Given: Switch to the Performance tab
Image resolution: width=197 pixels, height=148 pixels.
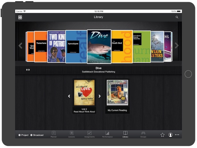Looking at the screenshot, I should tap(107, 134).
